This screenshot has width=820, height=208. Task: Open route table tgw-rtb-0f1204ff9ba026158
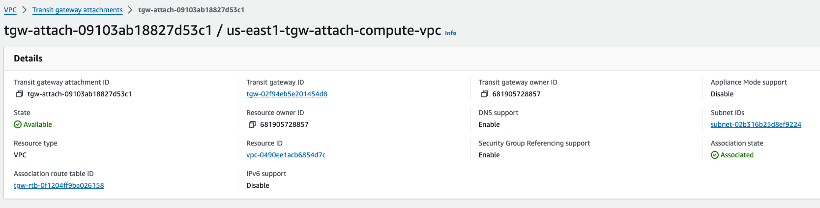click(59, 185)
